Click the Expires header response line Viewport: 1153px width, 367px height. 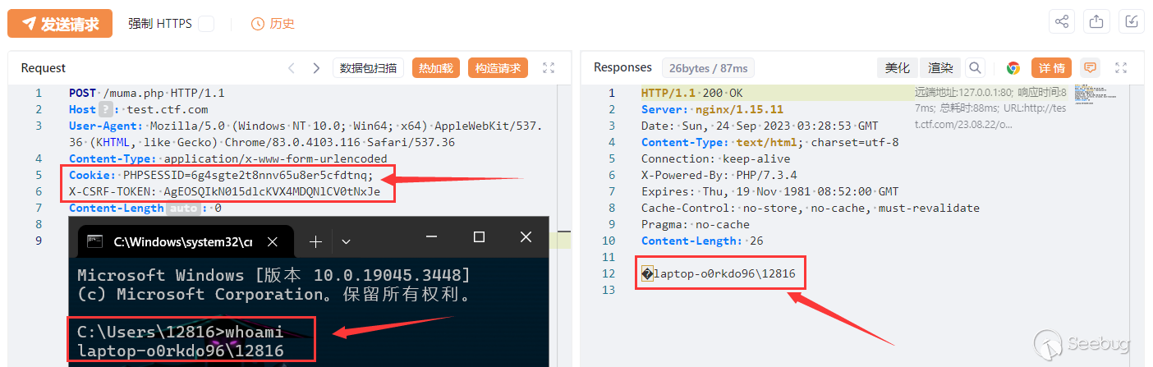[x=769, y=191]
